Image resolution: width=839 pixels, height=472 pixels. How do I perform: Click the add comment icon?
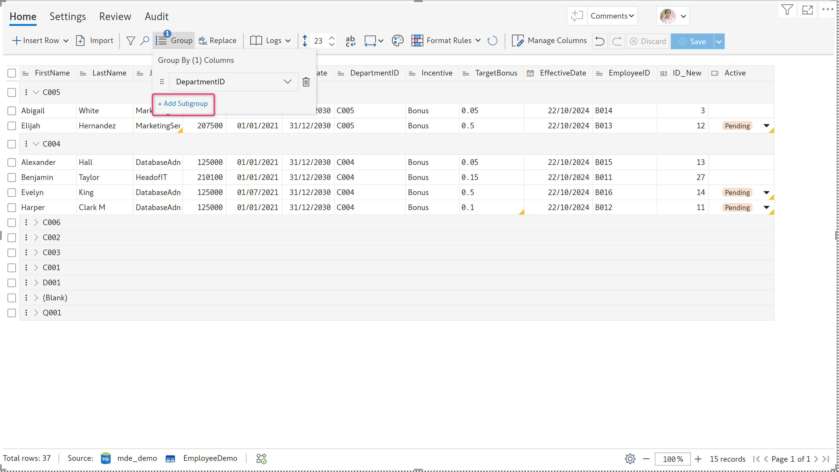click(577, 16)
